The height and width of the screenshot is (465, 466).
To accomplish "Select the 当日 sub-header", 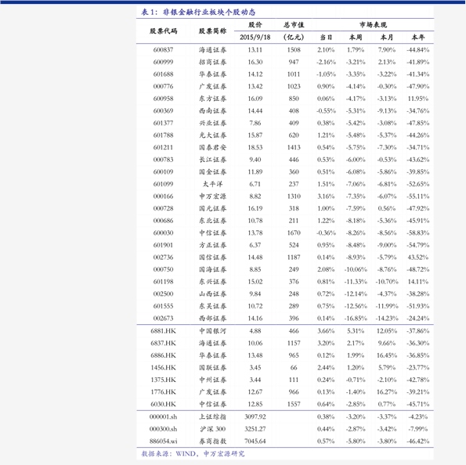I will click(326, 37).
